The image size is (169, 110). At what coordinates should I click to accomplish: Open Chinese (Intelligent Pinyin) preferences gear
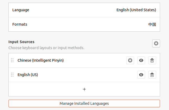click(130, 60)
